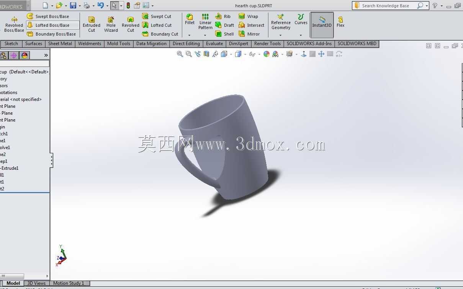The width and height of the screenshot is (463, 289).
Task: Open the New document dropdown arrow
Action: (x=52, y=6)
